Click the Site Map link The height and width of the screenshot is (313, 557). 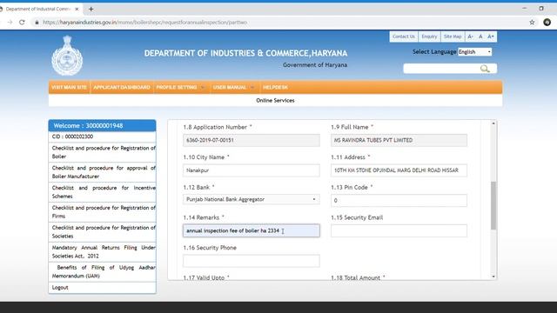453,37
